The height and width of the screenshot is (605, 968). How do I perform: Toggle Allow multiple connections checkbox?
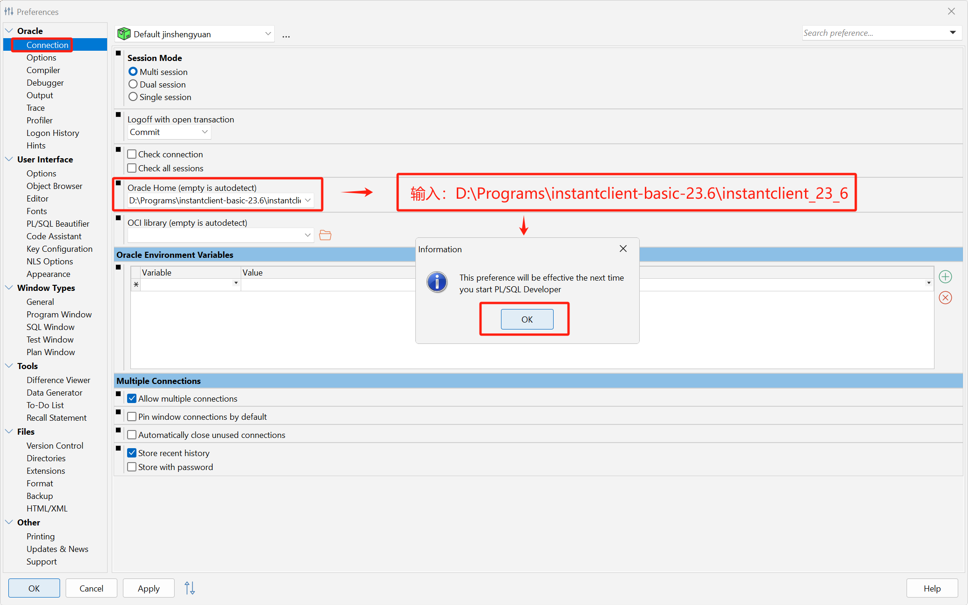coord(132,398)
